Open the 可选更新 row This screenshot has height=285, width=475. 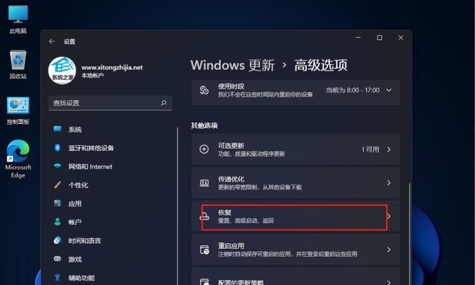click(296, 150)
